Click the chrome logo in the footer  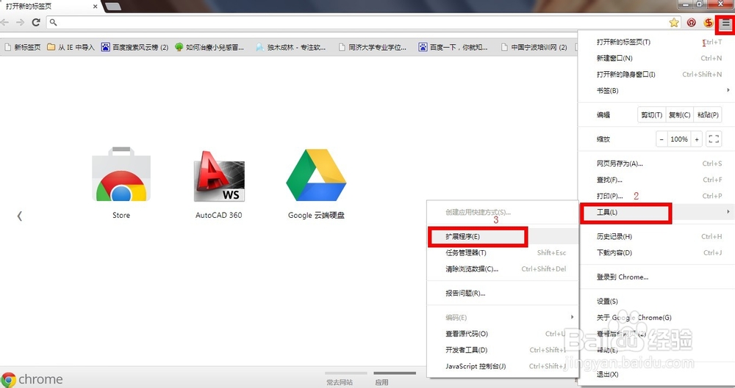pyautogui.click(x=32, y=379)
